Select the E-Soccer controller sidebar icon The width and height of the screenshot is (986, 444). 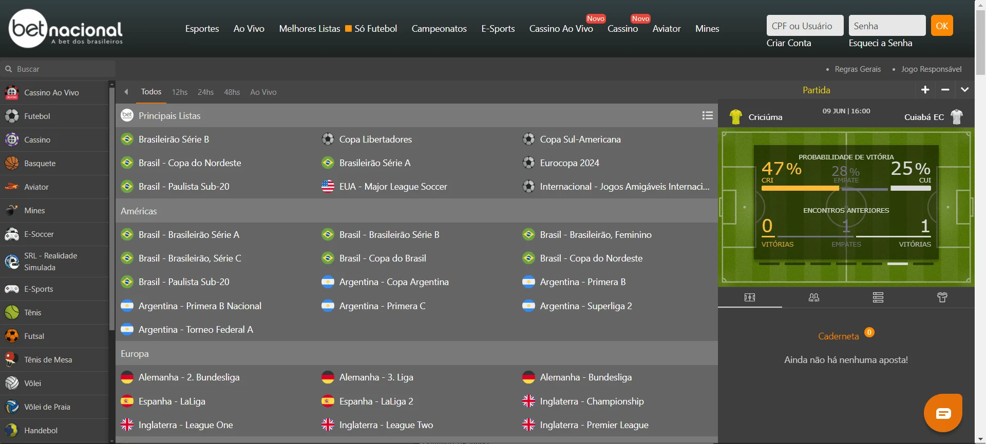click(x=12, y=234)
